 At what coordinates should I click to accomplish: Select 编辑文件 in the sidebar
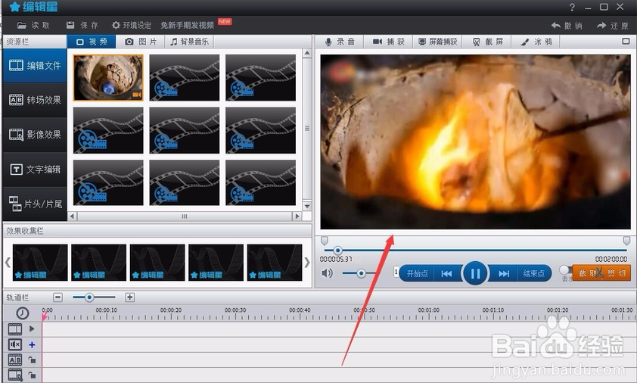pyautogui.click(x=35, y=65)
